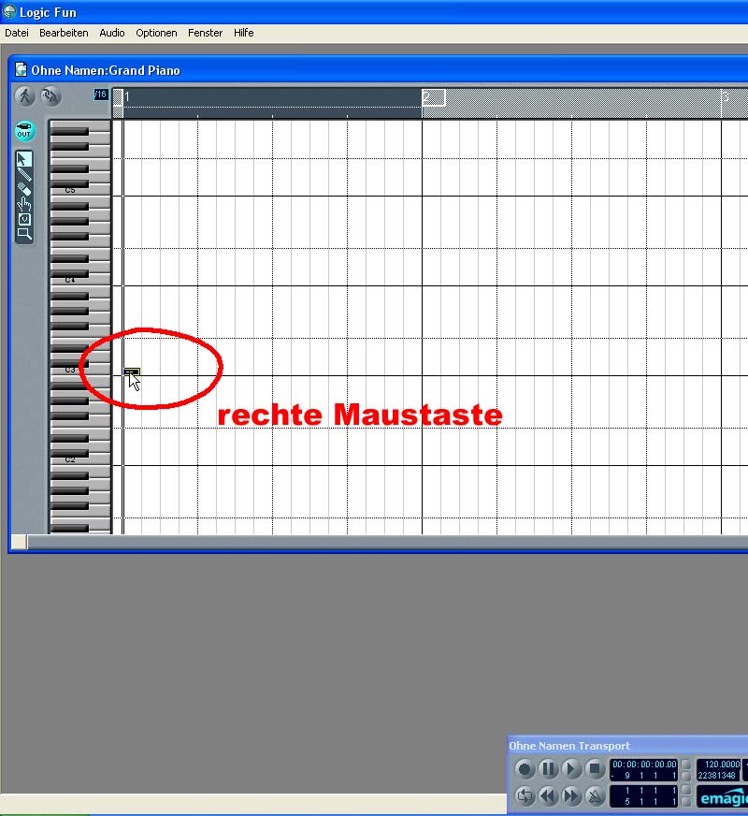Click the Stop button in Transport
Screen dimensions: 748x816
(x=595, y=768)
